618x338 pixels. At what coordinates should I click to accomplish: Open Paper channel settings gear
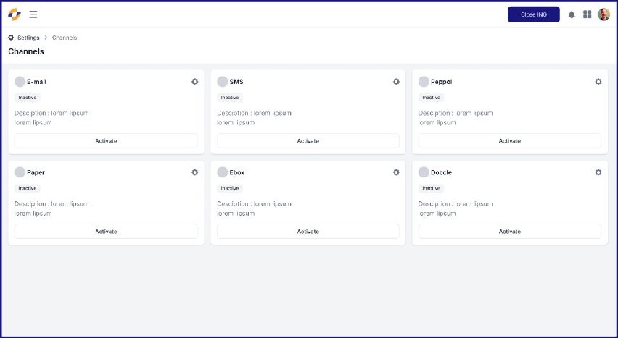(194, 172)
